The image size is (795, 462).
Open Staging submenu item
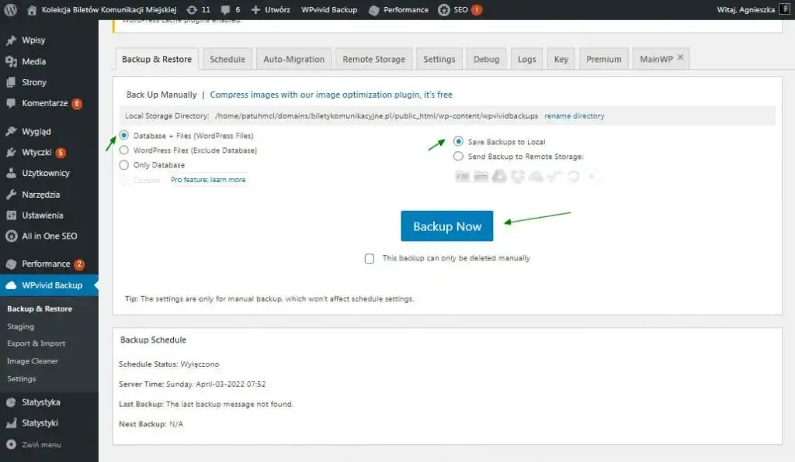coord(21,326)
